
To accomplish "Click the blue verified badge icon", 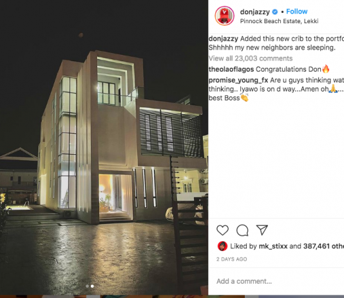I will click(x=275, y=12).
